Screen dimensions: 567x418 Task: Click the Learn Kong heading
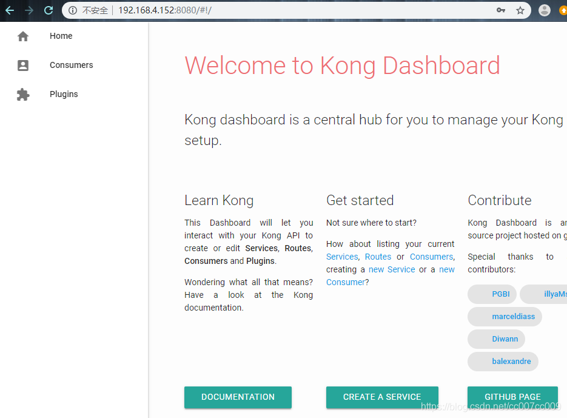[219, 200]
